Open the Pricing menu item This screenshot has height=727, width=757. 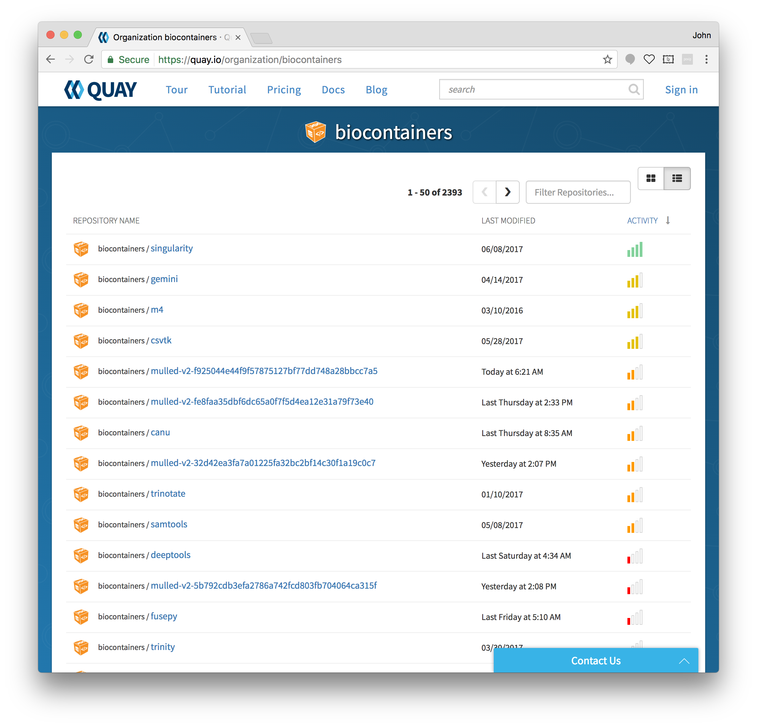click(283, 89)
